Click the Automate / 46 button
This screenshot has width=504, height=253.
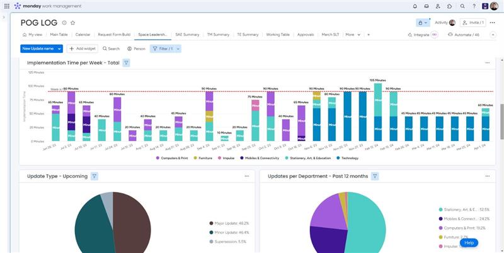pos(463,35)
